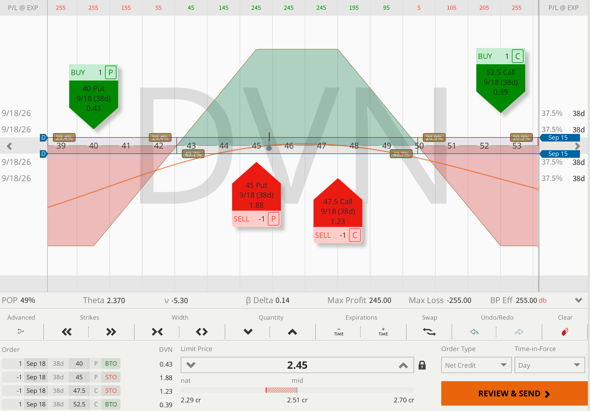Clear the order with red eraser
The image size is (590, 411).
565,332
